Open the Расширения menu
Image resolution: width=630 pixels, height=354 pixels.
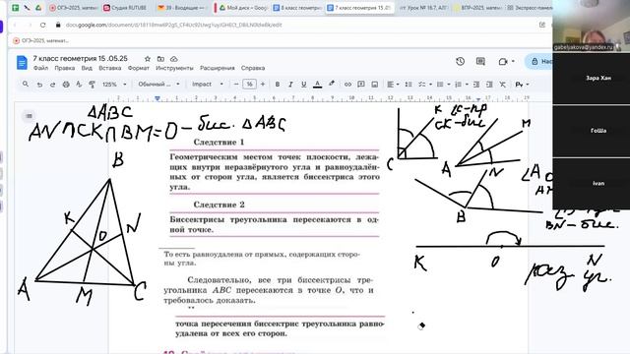point(217,68)
